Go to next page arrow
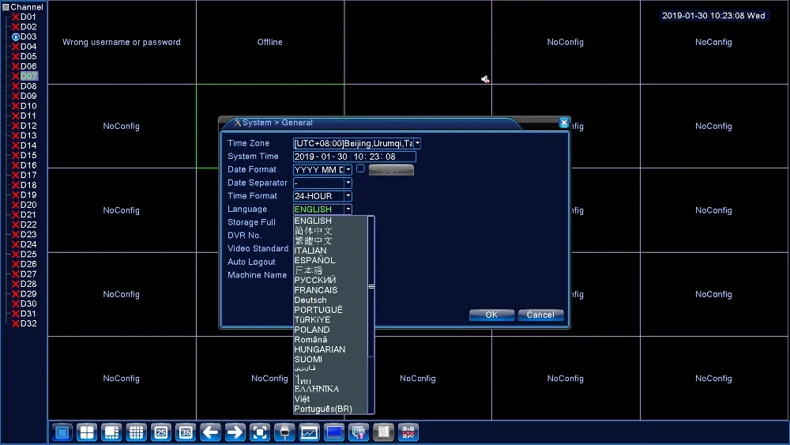 click(x=235, y=432)
